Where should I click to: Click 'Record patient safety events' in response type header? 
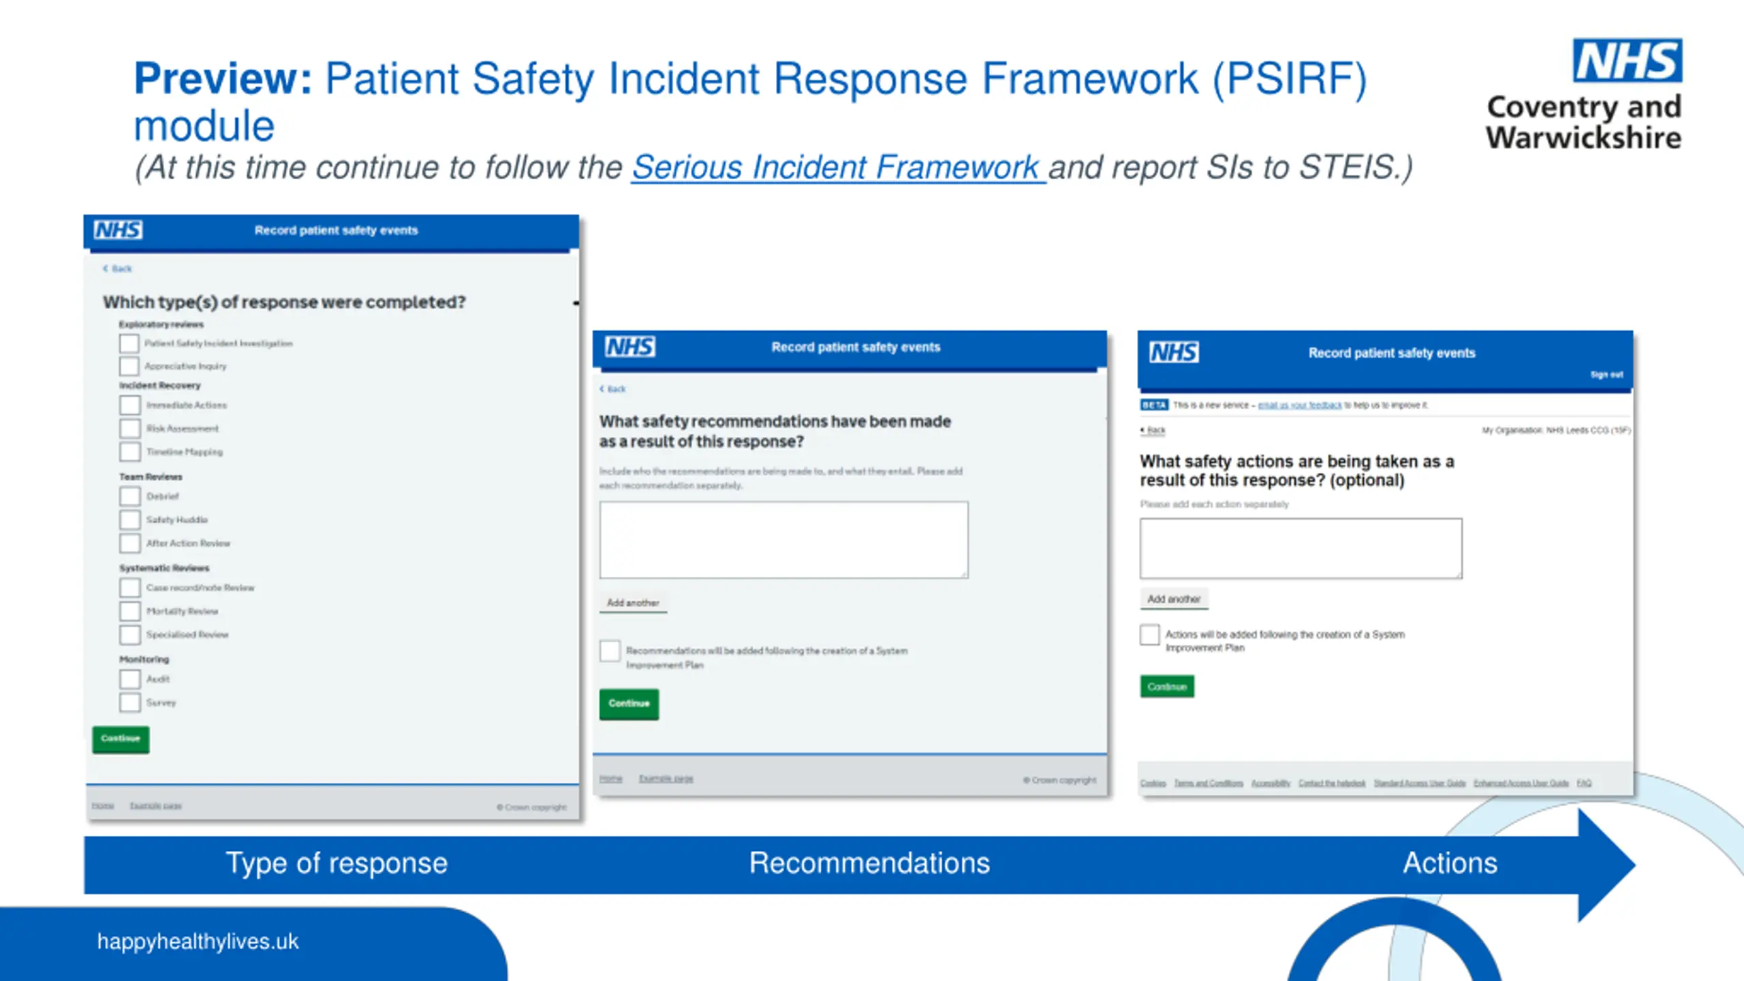[336, 230]
